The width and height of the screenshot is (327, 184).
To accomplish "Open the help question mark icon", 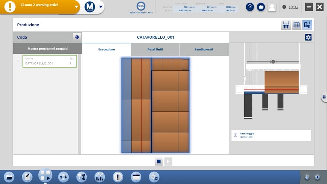I will pyautogui.click(x=250, y=7).
